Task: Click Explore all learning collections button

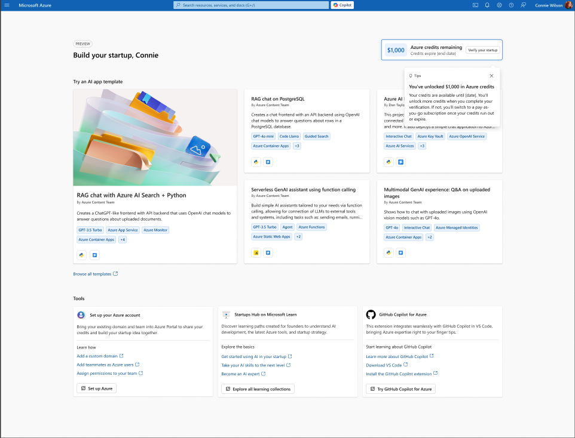Action: (258, 389)
